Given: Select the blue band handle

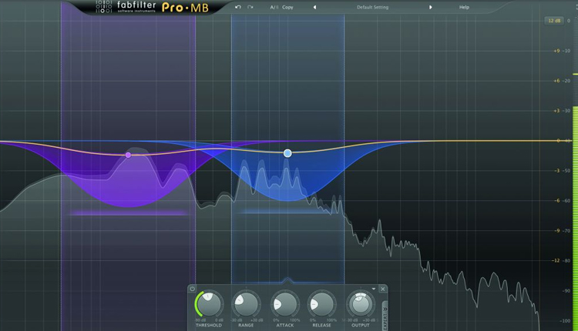Looking at the screenshot, I should (x=287, y=153).
